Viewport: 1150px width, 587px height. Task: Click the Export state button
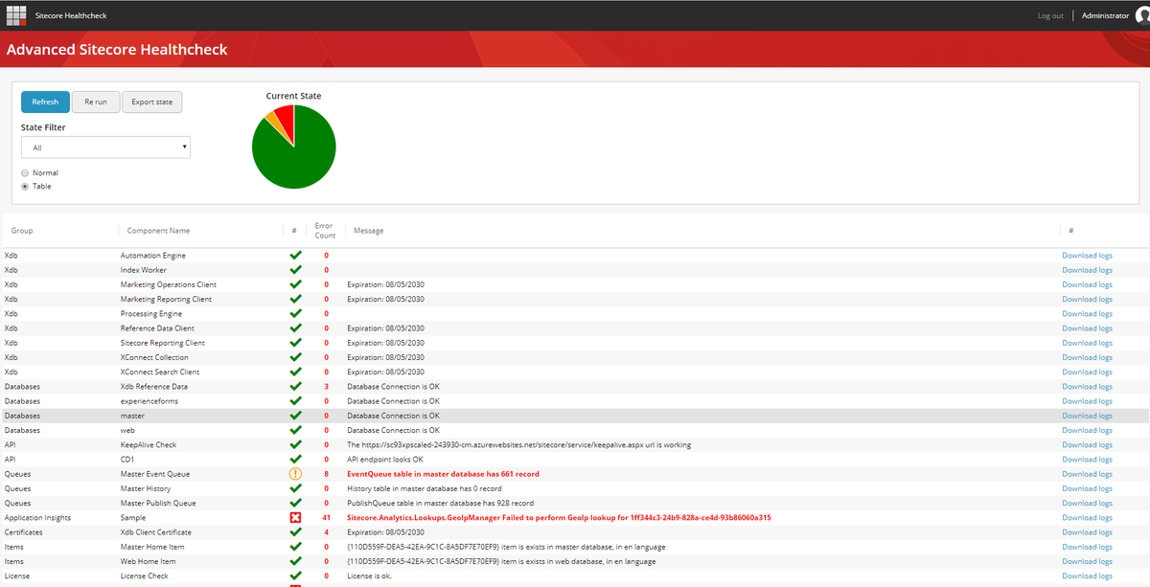(152, 102)
